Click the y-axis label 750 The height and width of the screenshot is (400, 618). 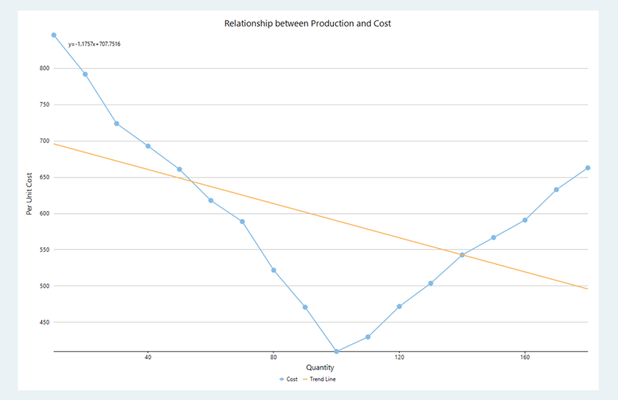pos(45,104)
